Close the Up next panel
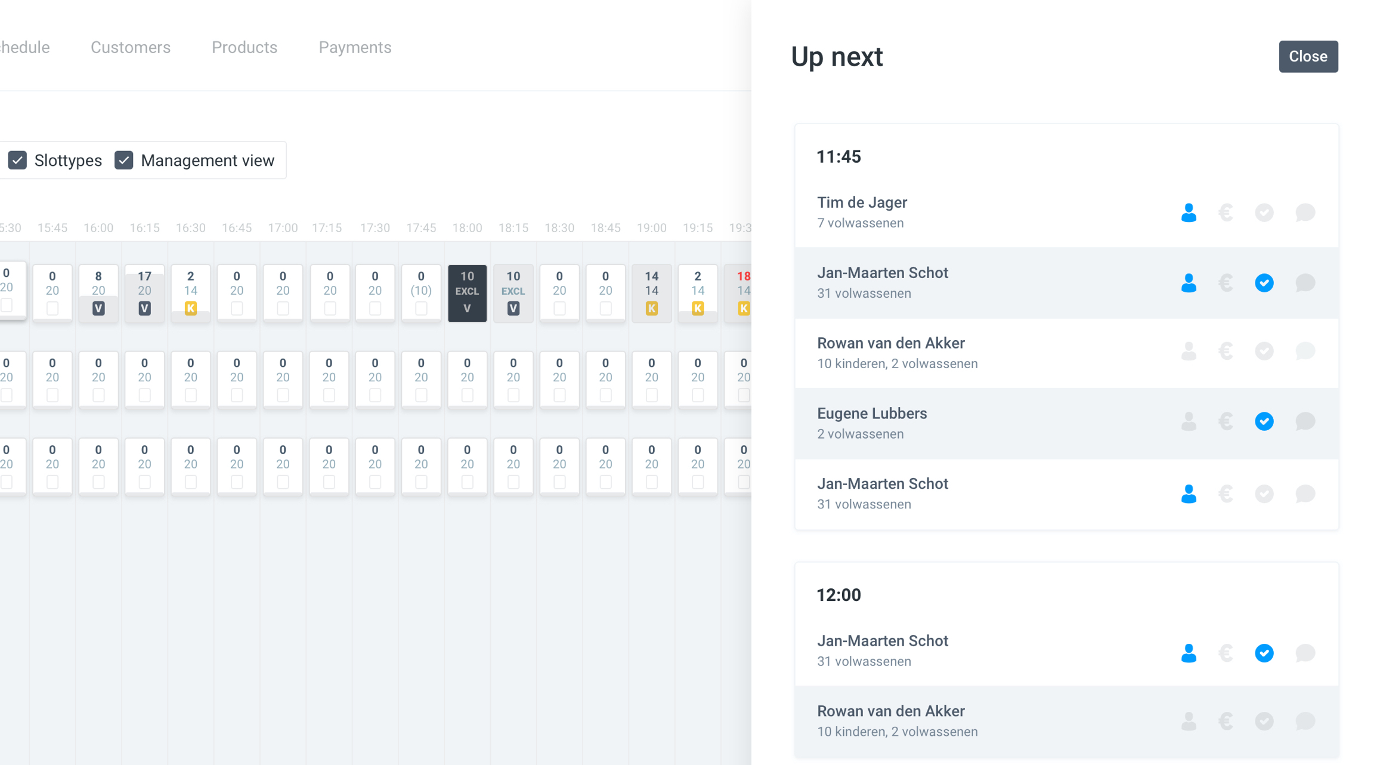The height and width of the screenshot is (765, 1380). point(1308,57)
